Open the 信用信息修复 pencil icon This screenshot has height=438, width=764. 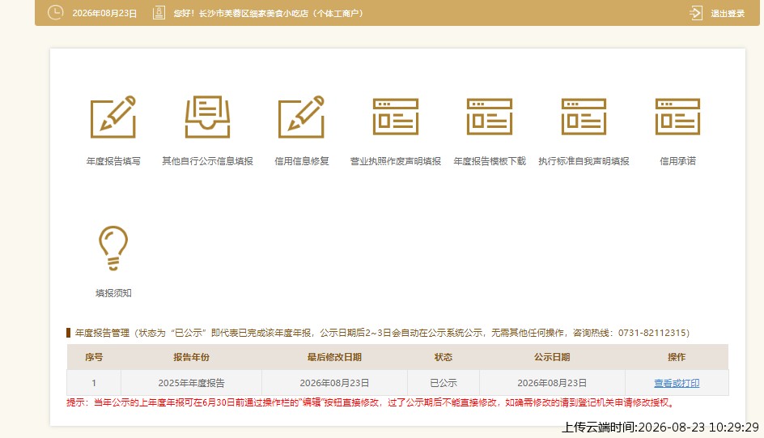[x=301, y=117]
